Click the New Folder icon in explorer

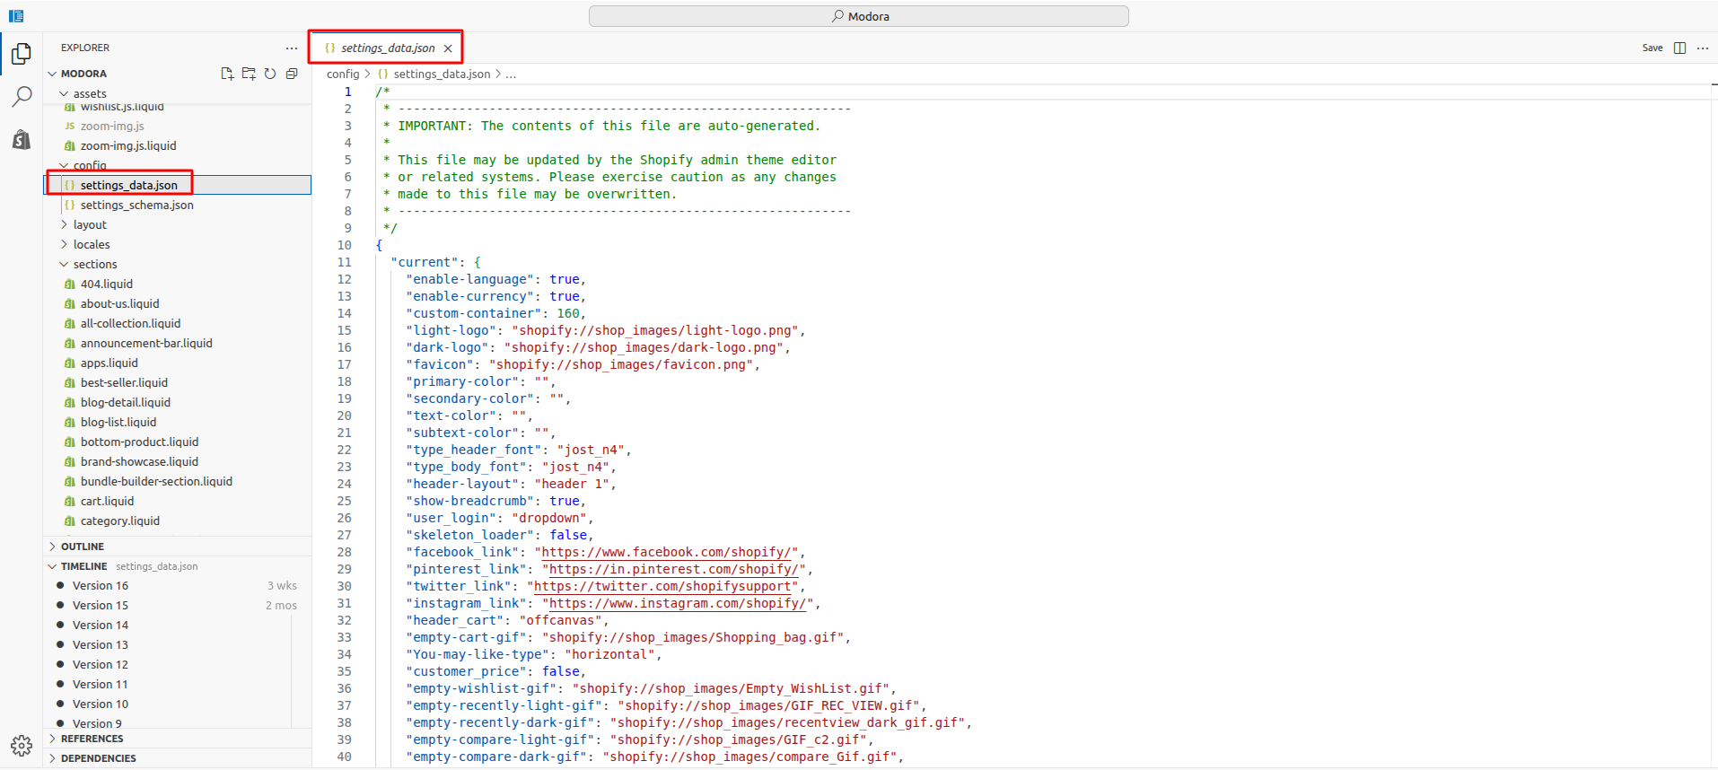point(249,74)
